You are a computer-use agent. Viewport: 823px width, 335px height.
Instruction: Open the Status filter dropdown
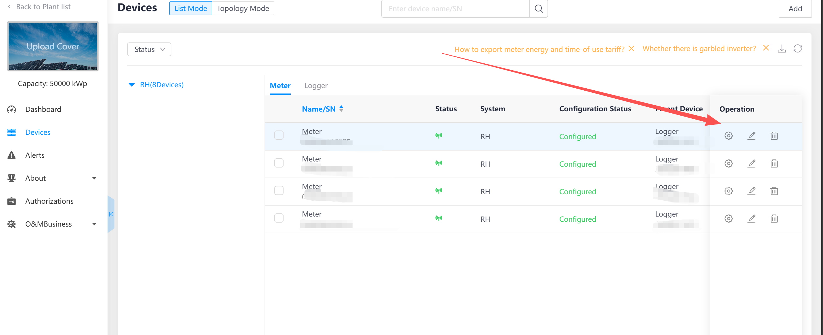coord(149,49)
